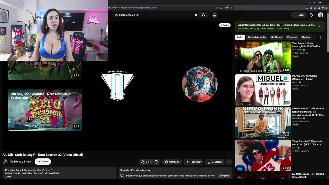The width and height of the screenshot is (329, 185).
Task: Clear the YouTube search box text
Action: [x=196, y=15]
